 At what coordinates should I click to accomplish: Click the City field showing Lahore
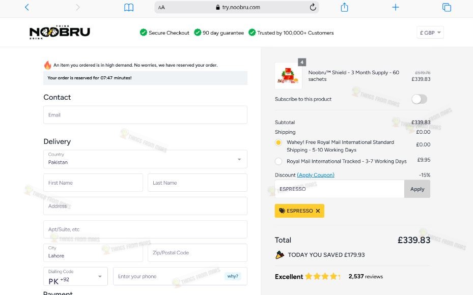tap(93, 253)
